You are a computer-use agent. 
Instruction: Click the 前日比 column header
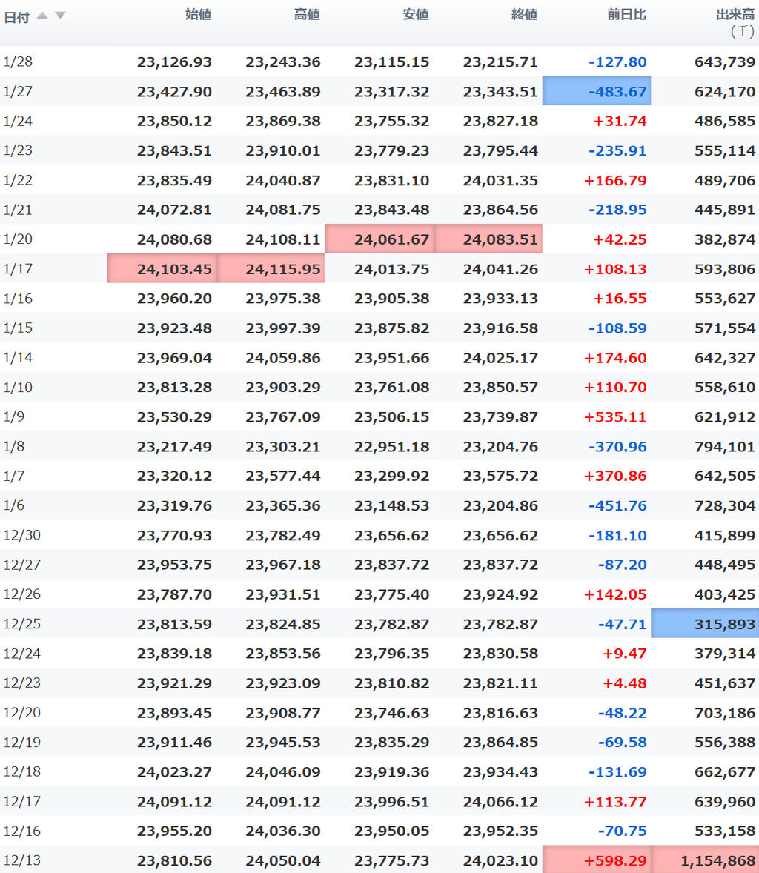(626, 15)
